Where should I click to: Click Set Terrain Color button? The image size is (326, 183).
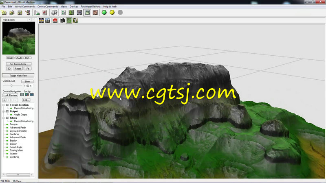pyautogui.click(x=19, y=64)
